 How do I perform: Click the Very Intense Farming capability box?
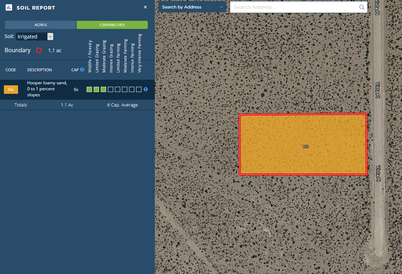(x=139, y=90)
